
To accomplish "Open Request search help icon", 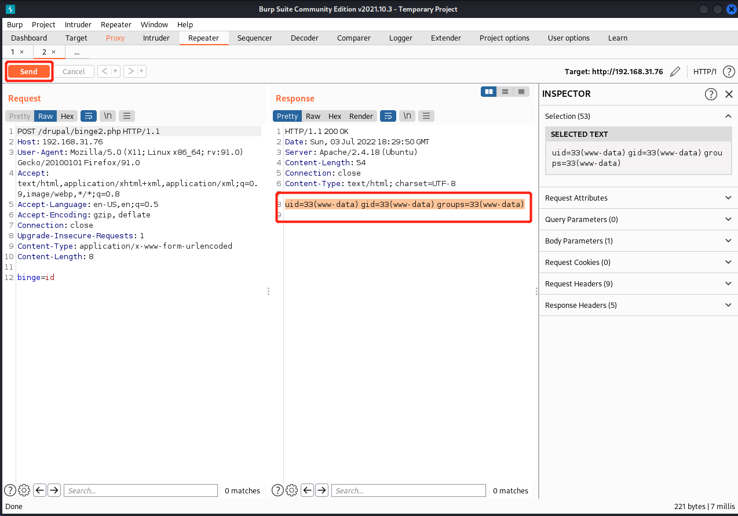I will coord(10,490).
